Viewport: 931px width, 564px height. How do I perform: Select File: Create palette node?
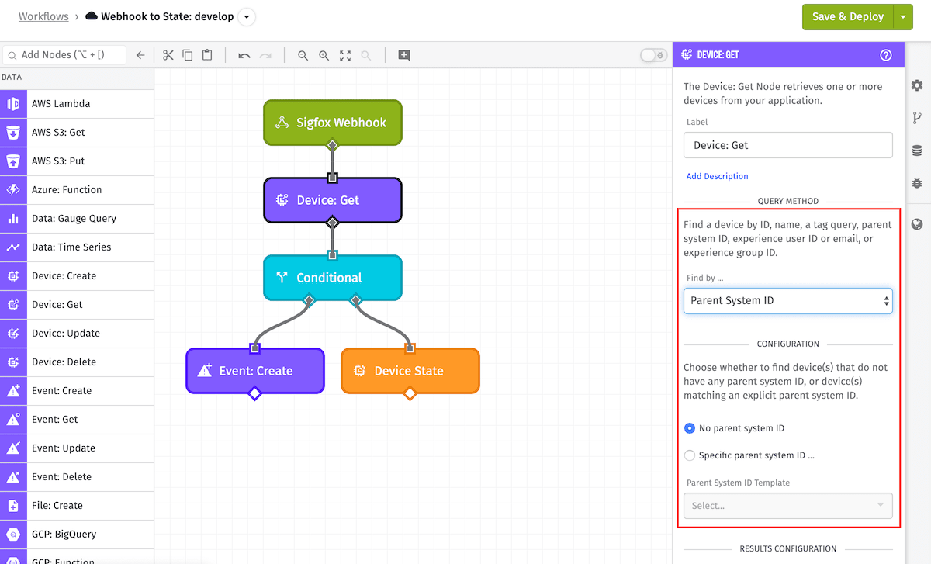pos(77,506)
